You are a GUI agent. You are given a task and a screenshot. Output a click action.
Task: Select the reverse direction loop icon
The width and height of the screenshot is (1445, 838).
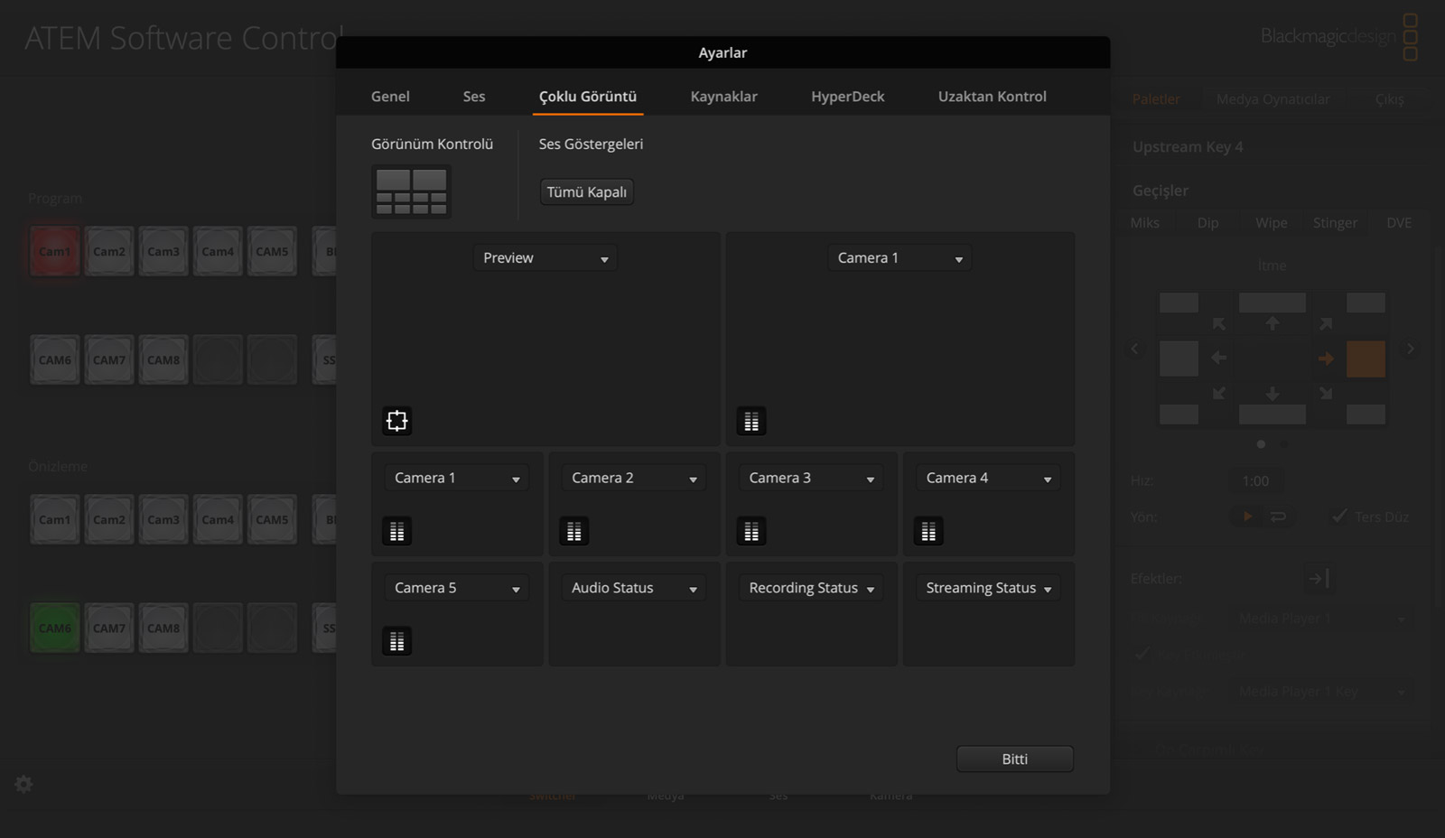click(1278, 517)
